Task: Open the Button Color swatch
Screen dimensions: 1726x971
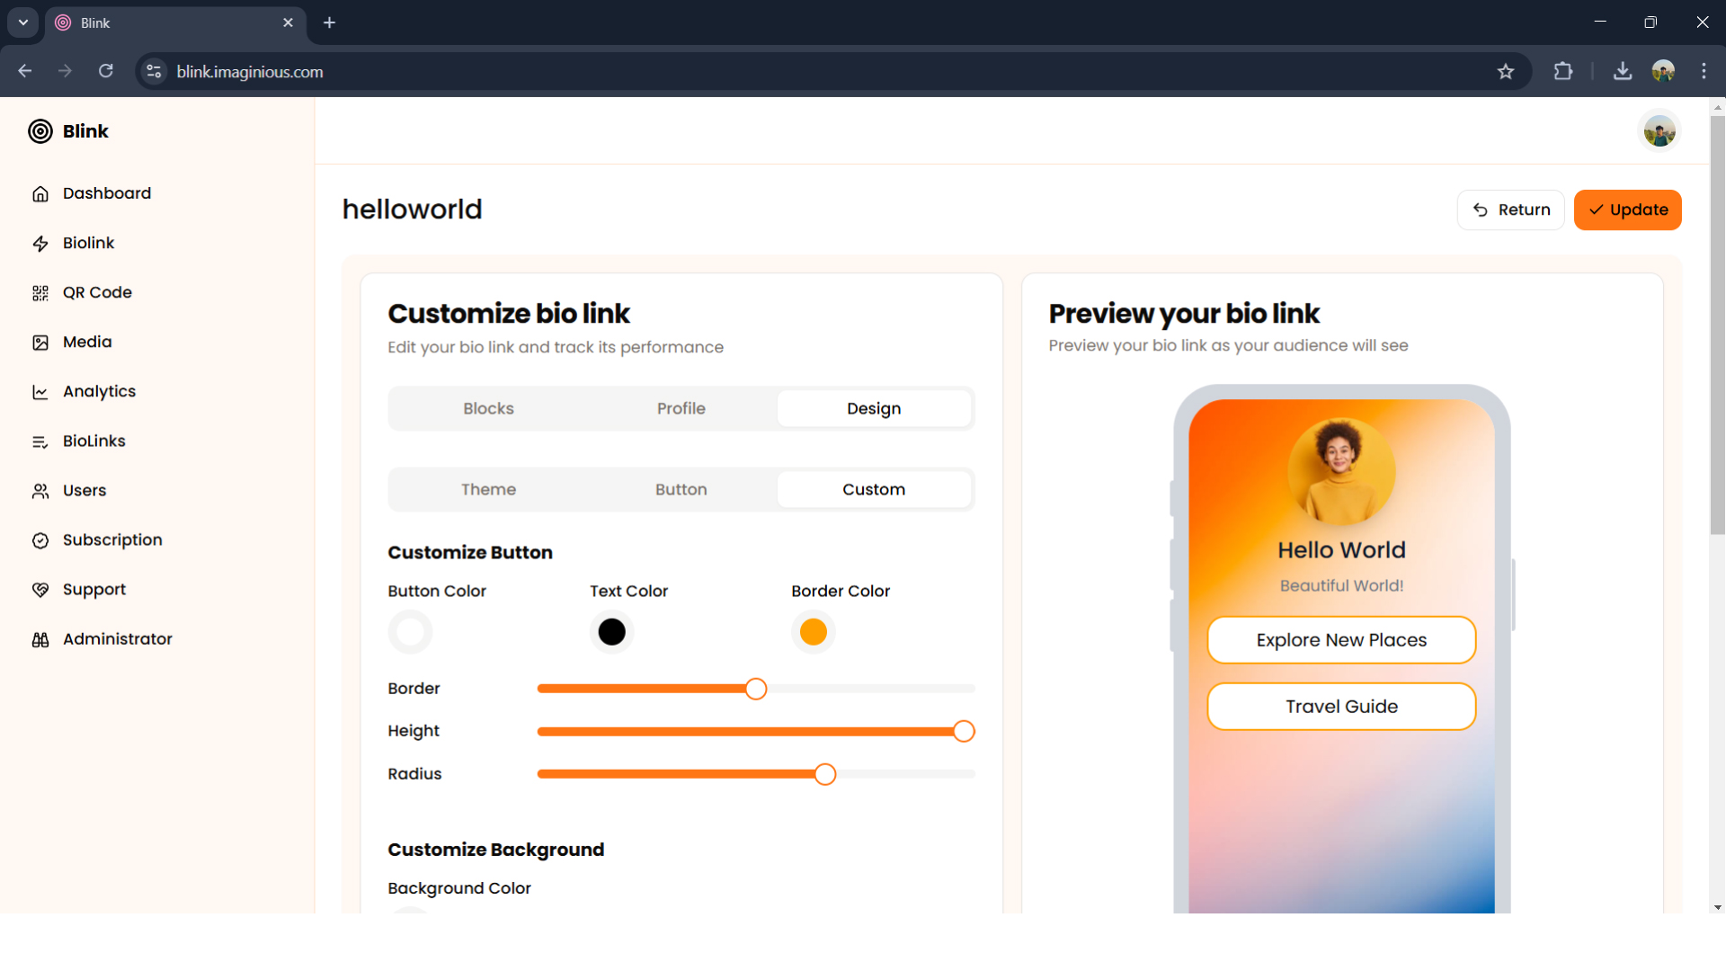Action: [409, 631]
